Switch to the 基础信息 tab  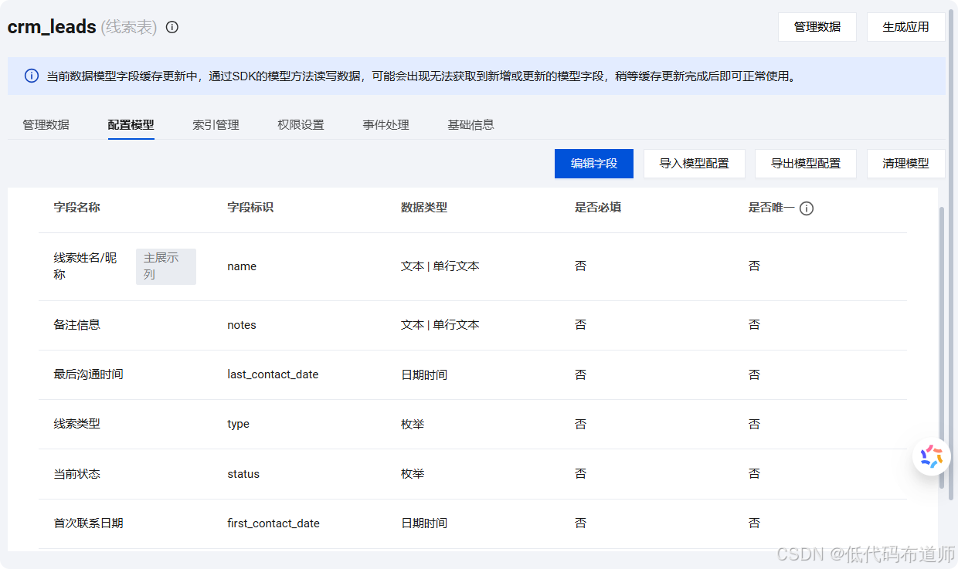coord(471,124)
